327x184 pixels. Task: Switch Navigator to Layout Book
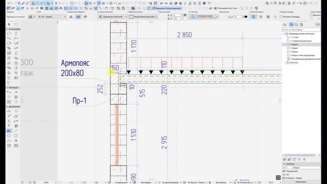coord(296,25)
